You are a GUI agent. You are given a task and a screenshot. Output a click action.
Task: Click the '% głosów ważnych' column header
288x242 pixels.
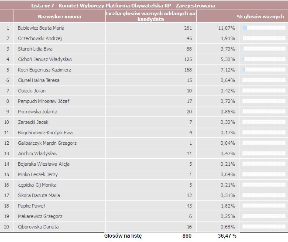point(261,17)
